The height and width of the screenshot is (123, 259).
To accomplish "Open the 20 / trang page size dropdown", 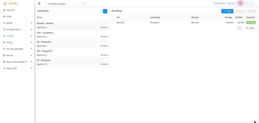I will point(251,28).
